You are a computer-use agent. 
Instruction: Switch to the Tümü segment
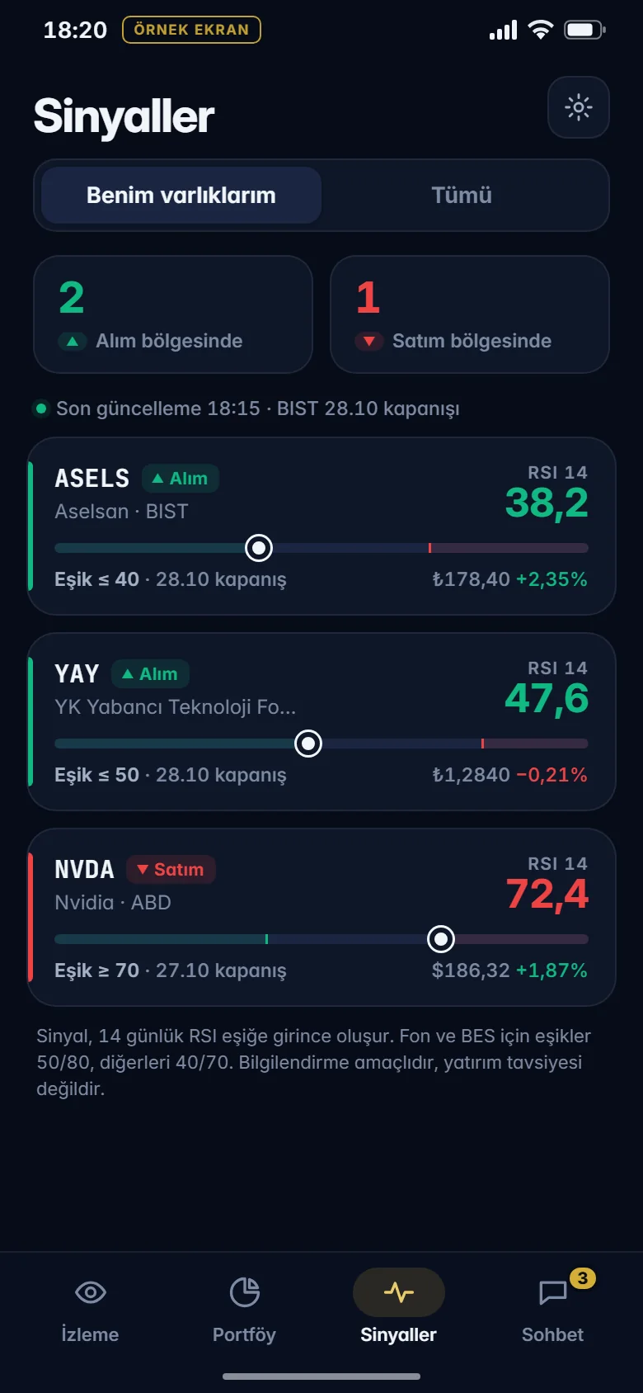coord(462,196)
